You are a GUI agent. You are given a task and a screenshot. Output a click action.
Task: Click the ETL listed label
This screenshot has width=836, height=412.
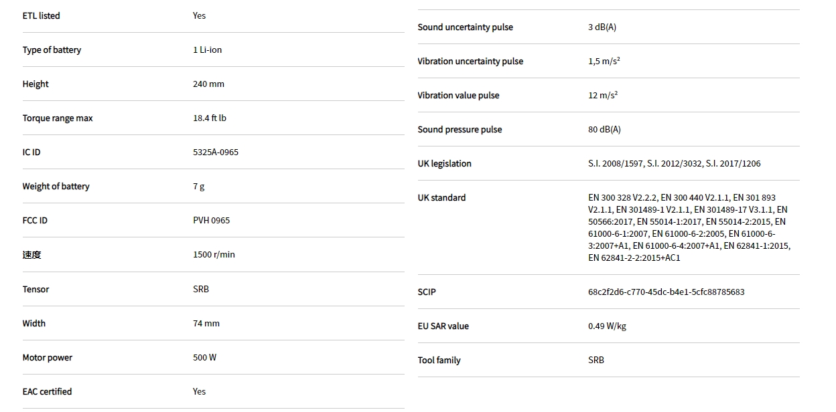(x=41, y=15)
